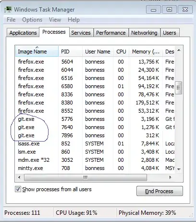Switch to the Services tab

(x=81, y=33)
